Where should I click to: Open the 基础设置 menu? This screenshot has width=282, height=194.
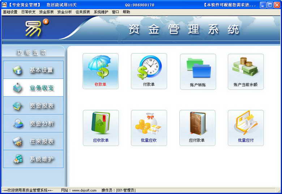10,12
